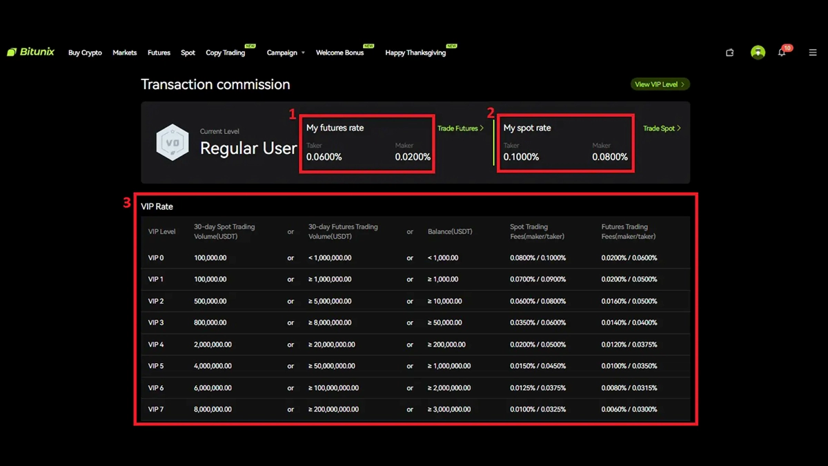Select Spot in the top navigation

click(x=188, y=52)
